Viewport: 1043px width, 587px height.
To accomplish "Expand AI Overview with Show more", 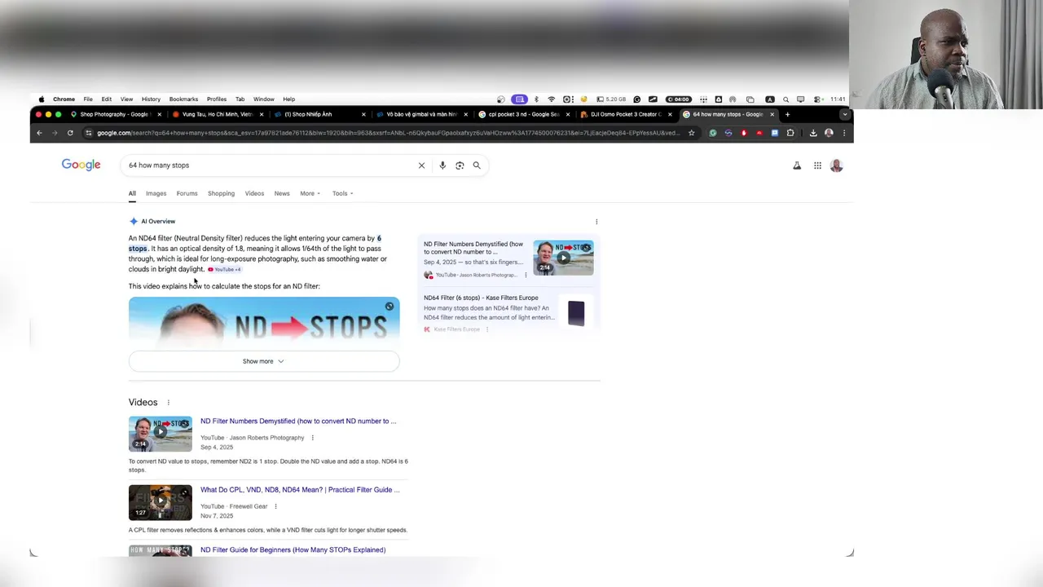I will click(x=264, y=361).
